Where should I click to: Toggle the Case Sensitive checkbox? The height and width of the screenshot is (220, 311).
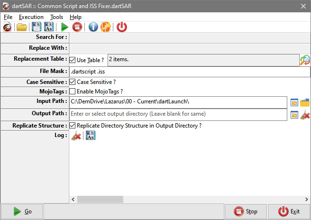click(x=73, y=82)
